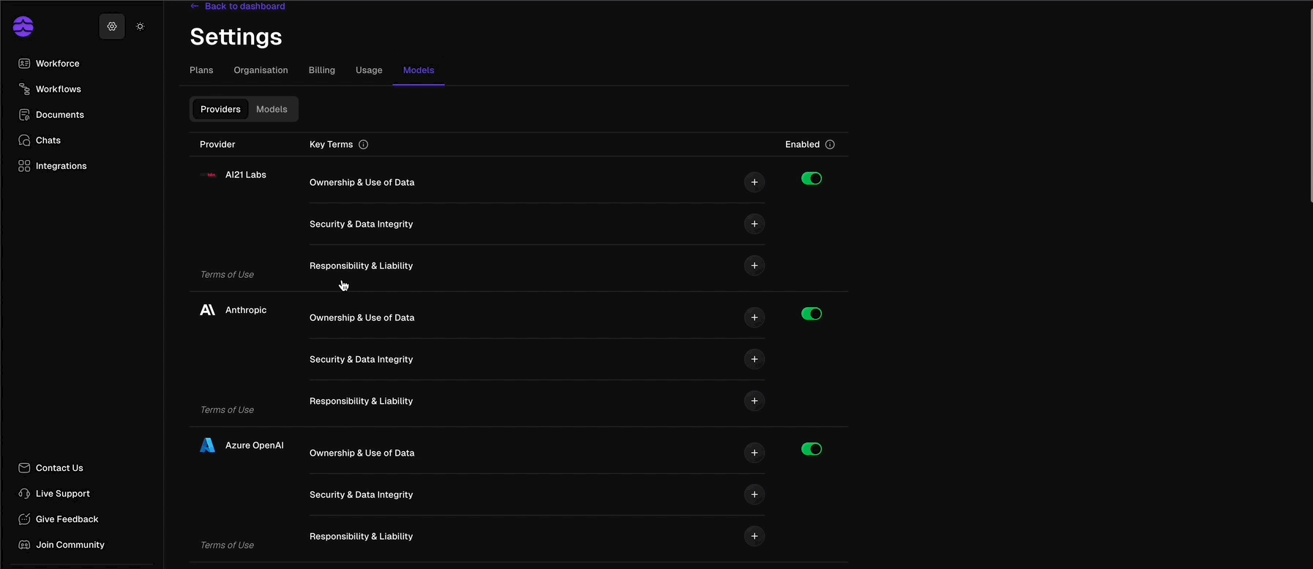The image size is (1313, 569).
Task: Disable the Anthropic provider toggle
Action: [812, 314]
